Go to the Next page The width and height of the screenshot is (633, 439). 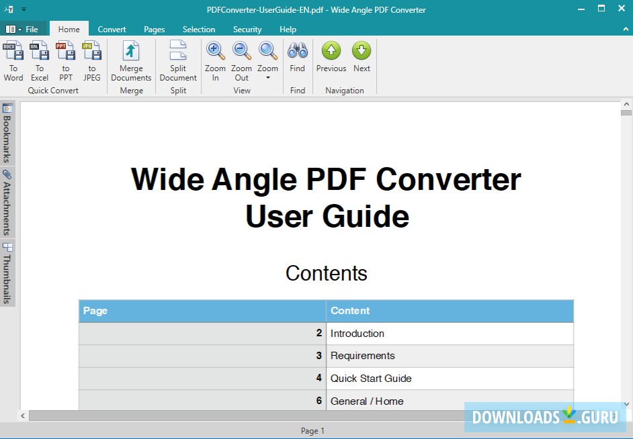[362, 60]
